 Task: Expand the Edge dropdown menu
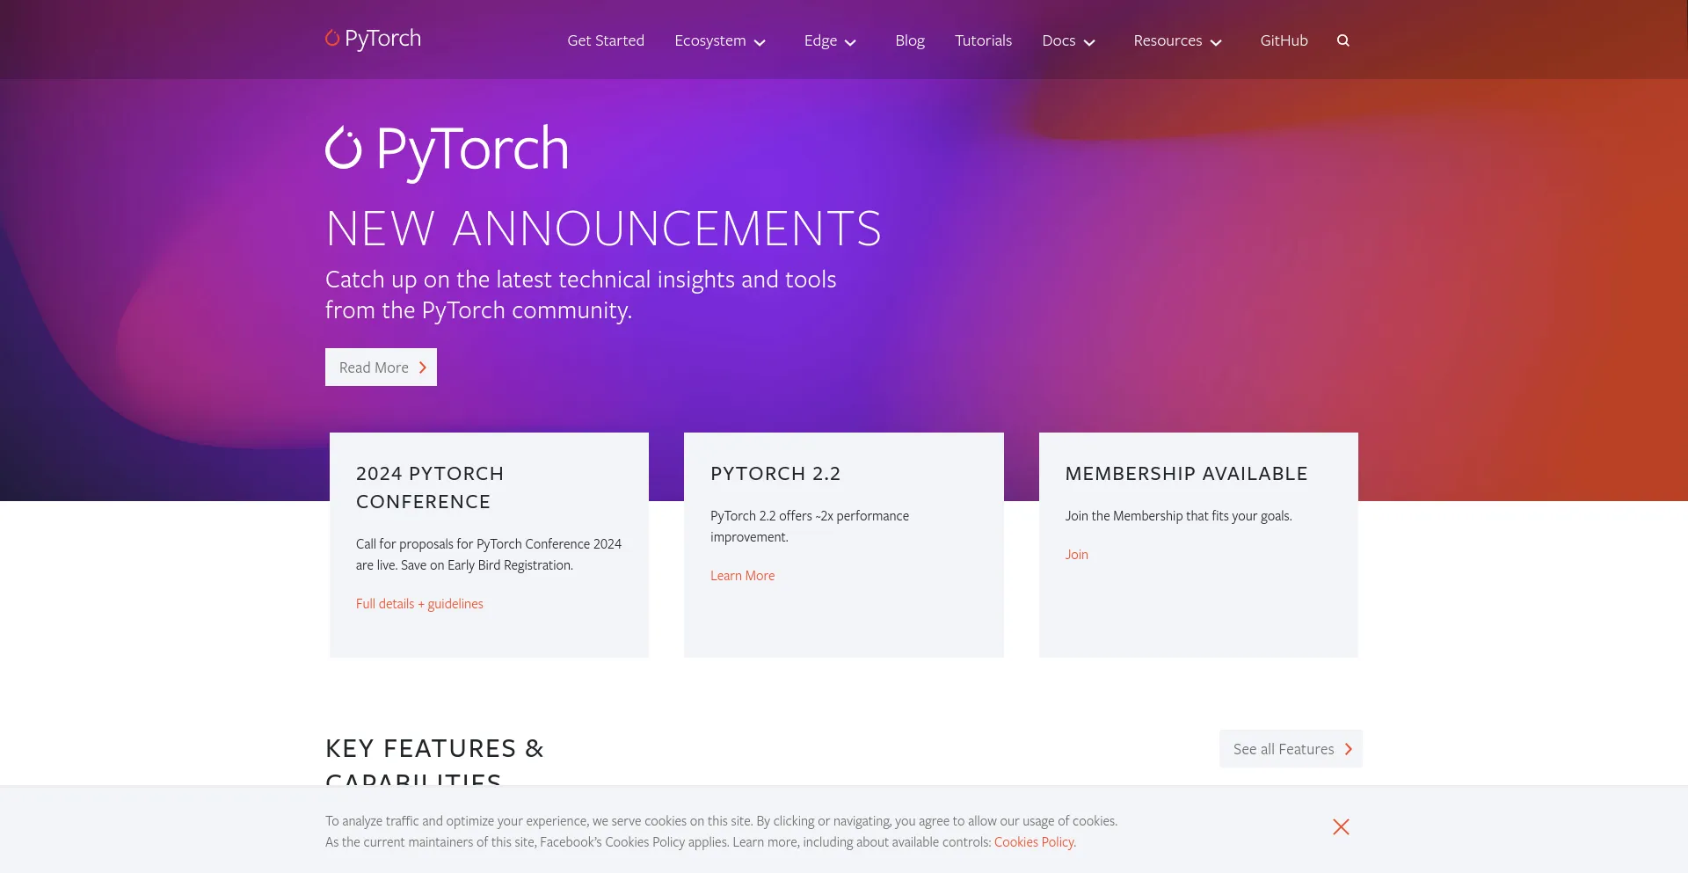point(830,40)
